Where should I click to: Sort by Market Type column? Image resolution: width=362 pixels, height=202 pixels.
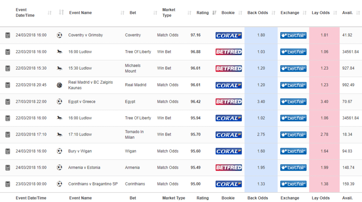(x=189, y=13)
